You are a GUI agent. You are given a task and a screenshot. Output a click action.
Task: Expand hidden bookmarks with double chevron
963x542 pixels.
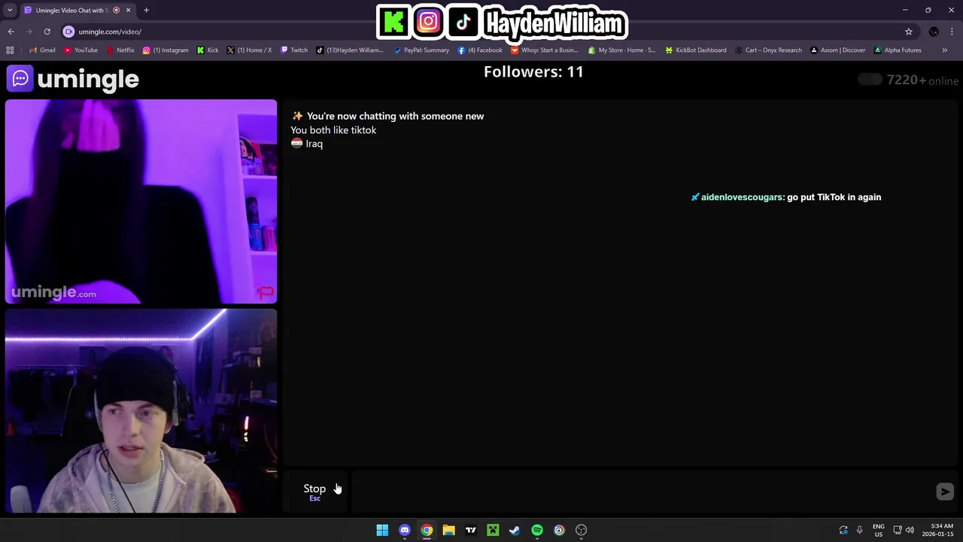(945, 50)
